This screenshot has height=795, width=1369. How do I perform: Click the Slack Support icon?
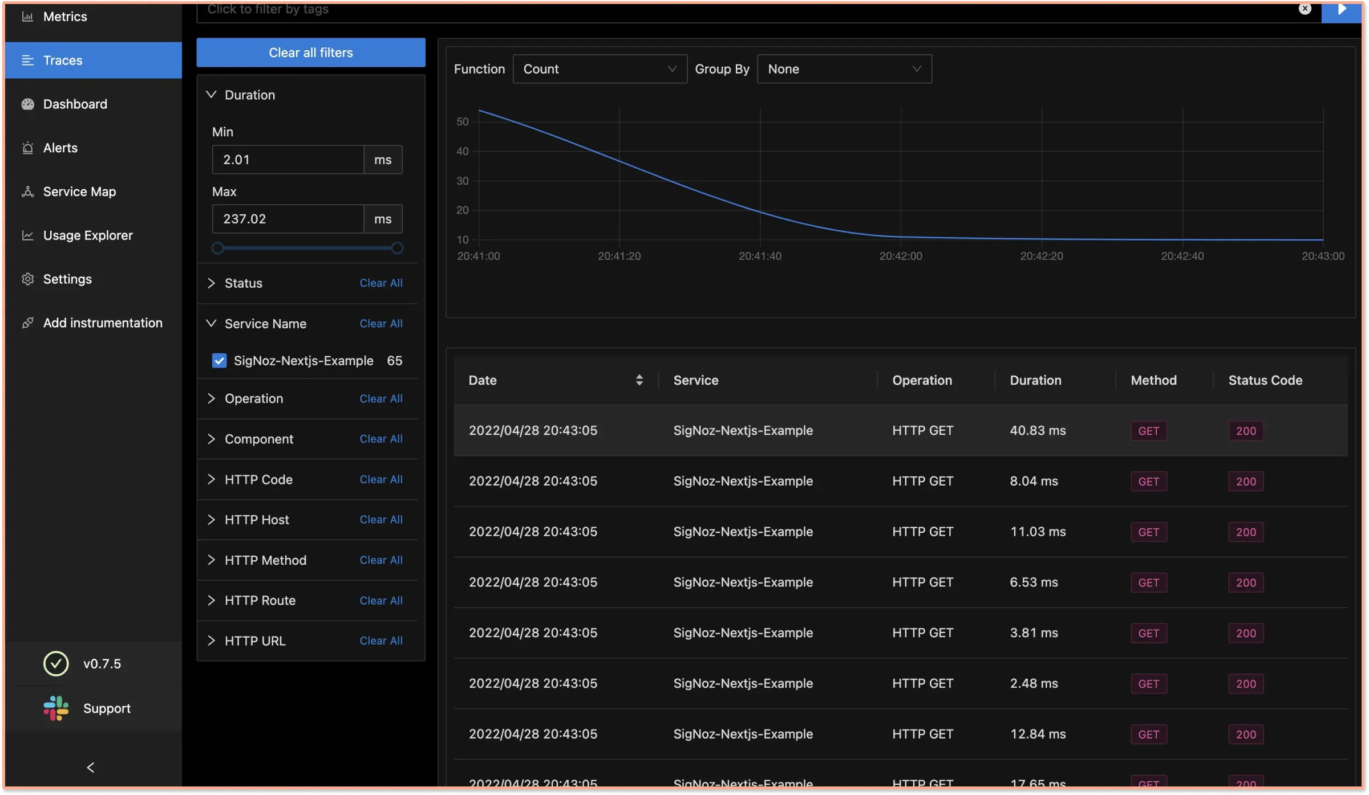coord(56,708)
